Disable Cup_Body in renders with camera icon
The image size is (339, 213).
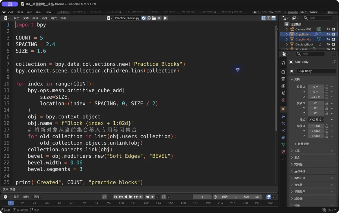click(x=333, y=34)
